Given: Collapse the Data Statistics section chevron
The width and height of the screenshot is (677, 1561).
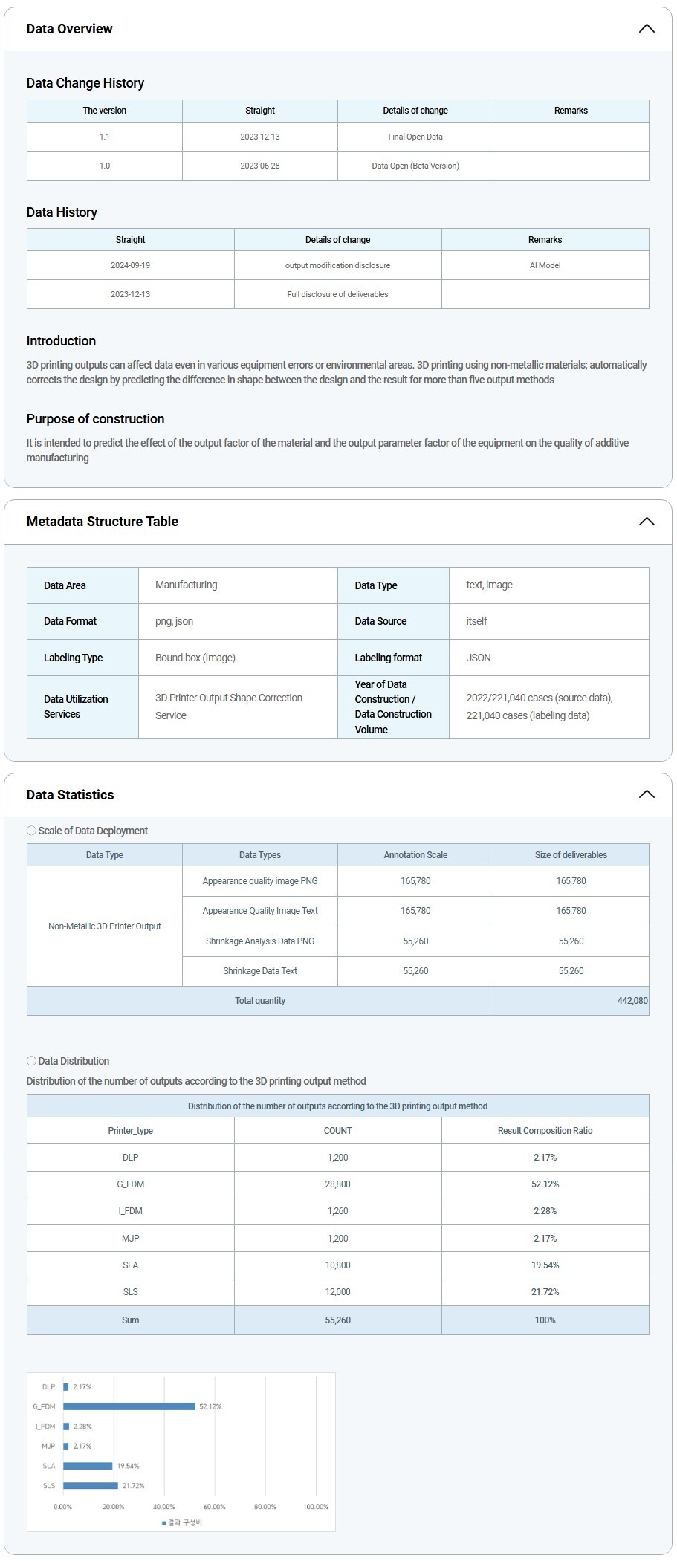Looking at the screenshot, I should [646, 794].
